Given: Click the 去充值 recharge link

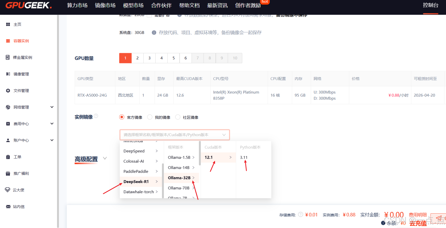Looking at the screenshot, I should tap(418, 223).
